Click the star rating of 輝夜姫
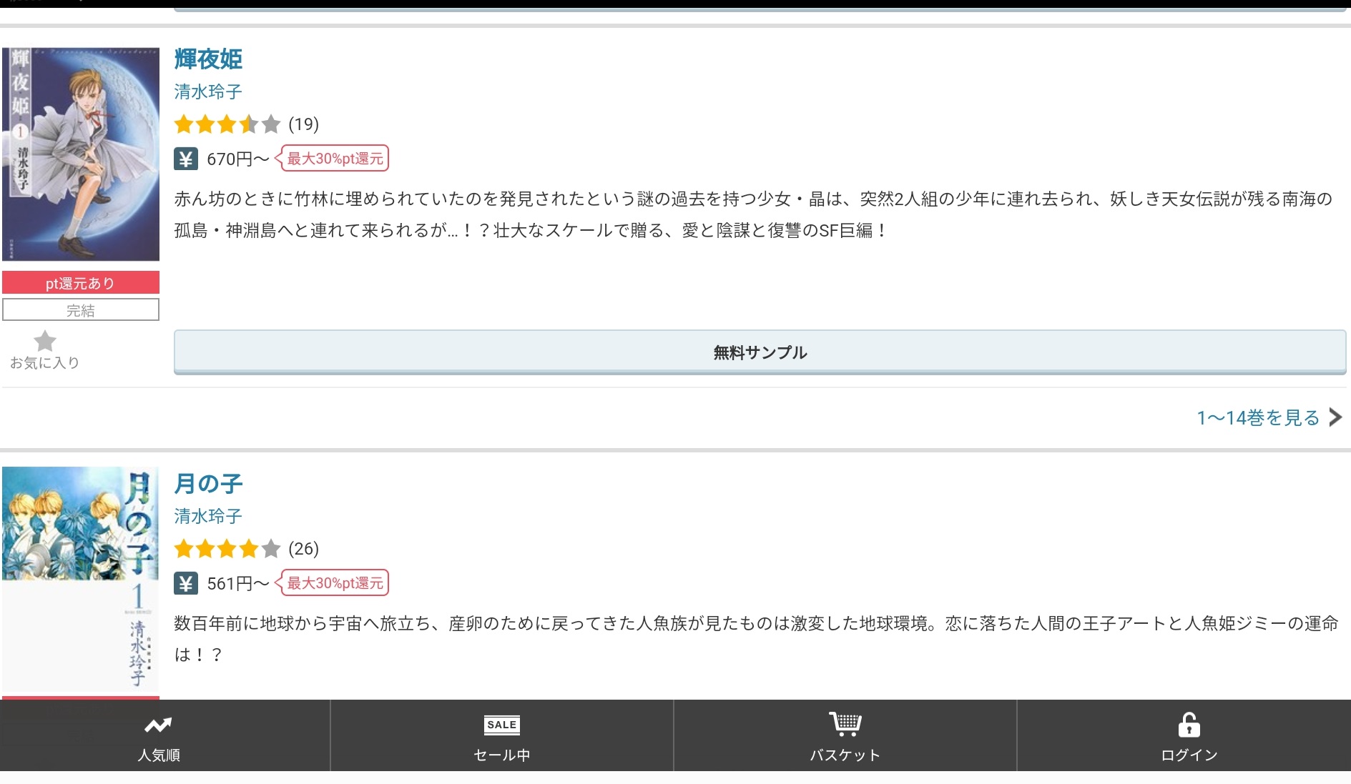The image size is (1351, 784). click(x=227, y=125)
